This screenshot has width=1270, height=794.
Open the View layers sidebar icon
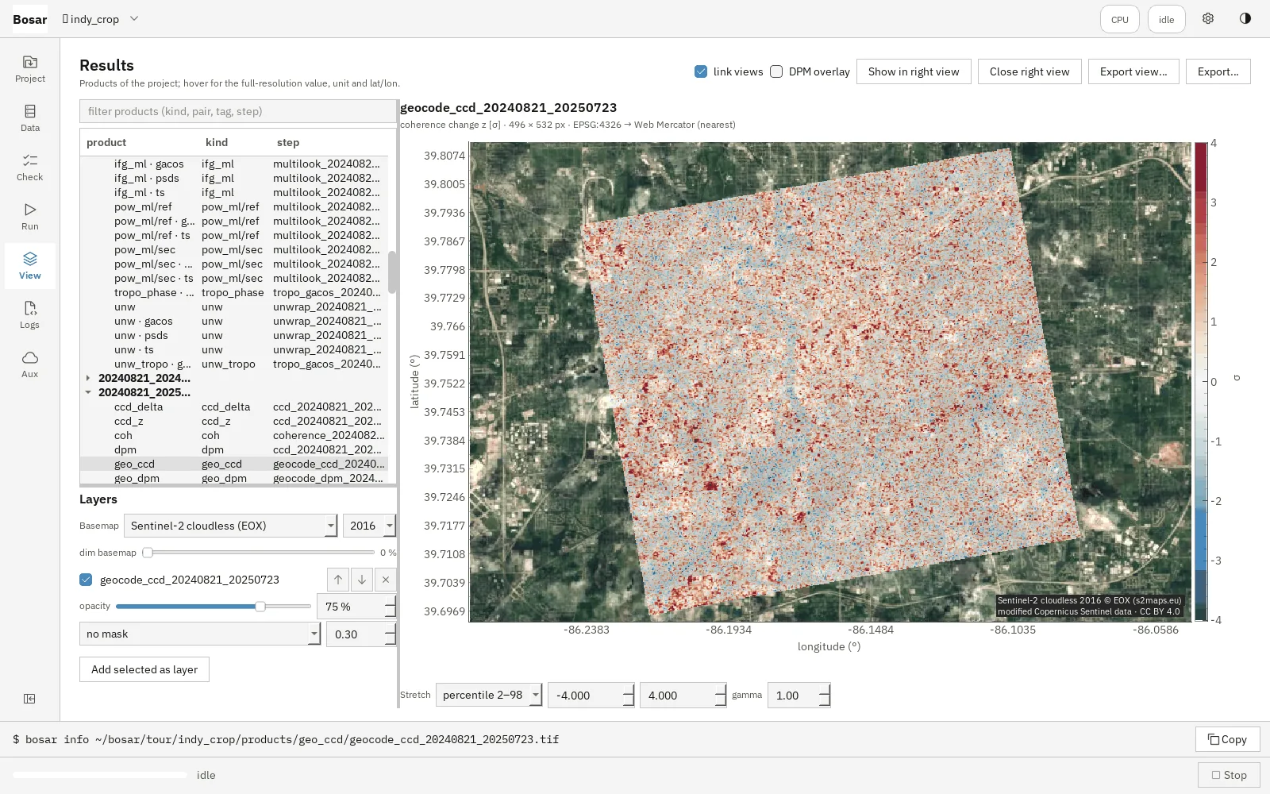pyautogui.click(x=30, y=265)
